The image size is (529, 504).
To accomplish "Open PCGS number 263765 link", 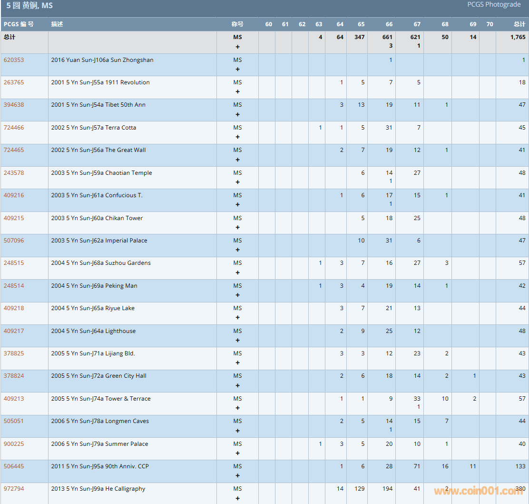I will [14, 82].
